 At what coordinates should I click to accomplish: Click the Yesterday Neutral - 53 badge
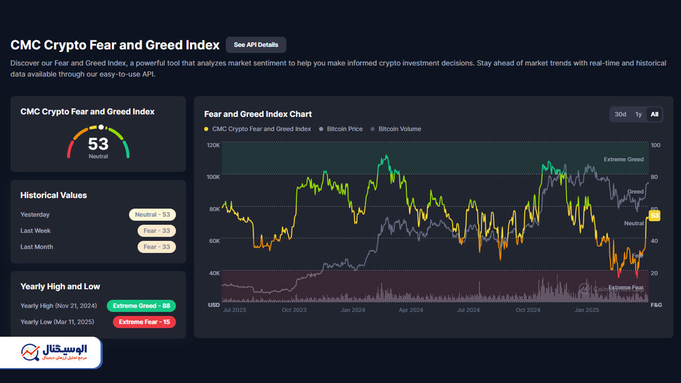[x=152, y=214]
